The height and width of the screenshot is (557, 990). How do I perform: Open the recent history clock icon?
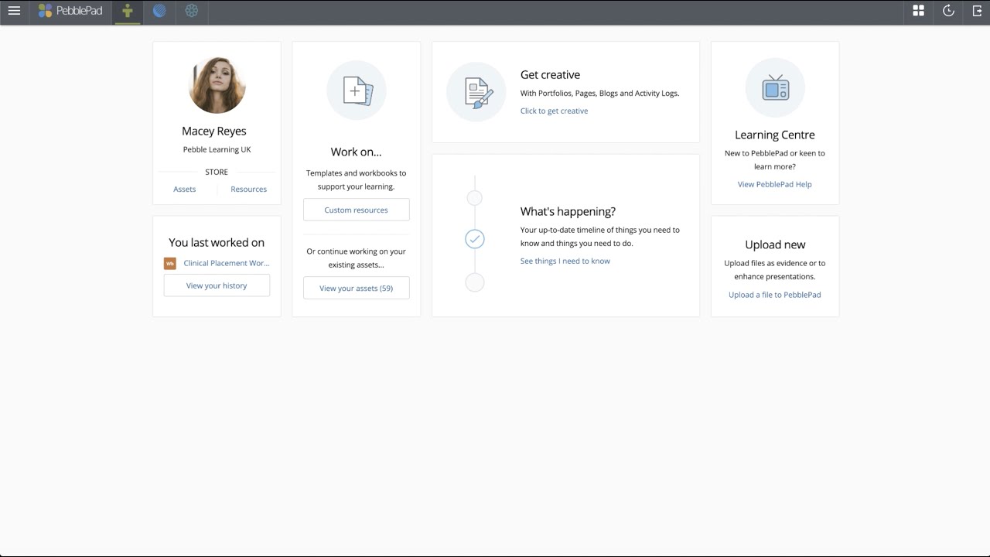point(948,11)
